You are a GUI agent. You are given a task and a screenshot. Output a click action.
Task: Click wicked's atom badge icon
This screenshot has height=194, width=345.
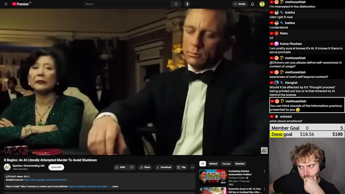point(277,117)
